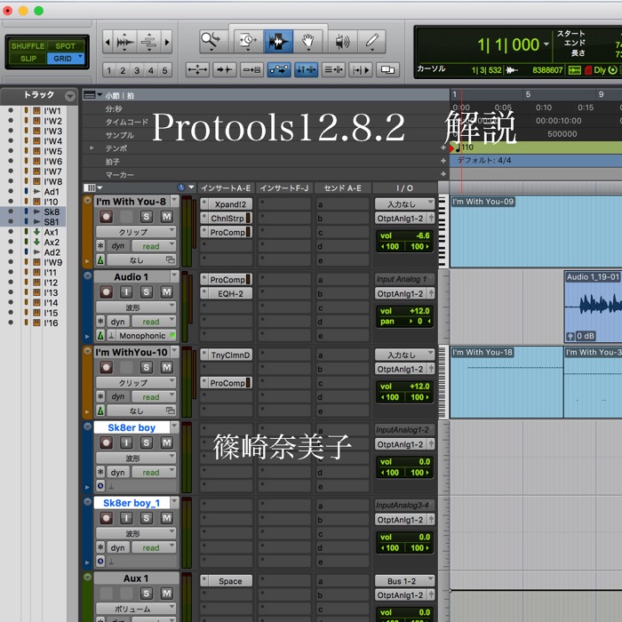Select the Selector waveform tool

pos(278,41)
